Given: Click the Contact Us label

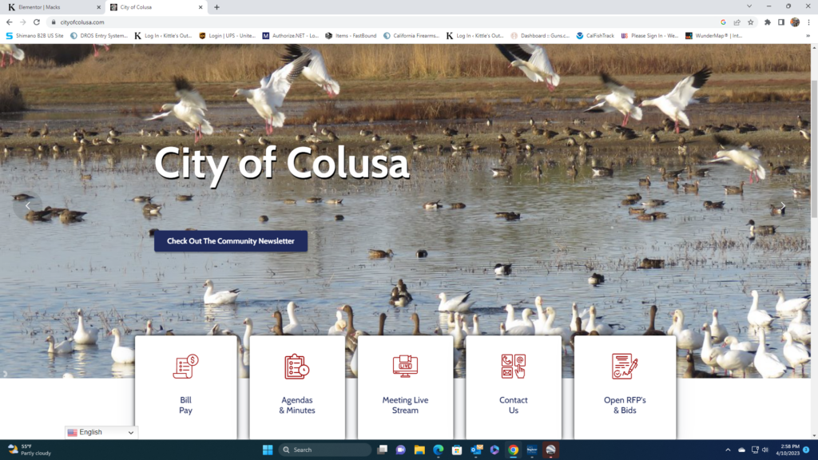Looking at the screenshot, I should tap(514, 405).
